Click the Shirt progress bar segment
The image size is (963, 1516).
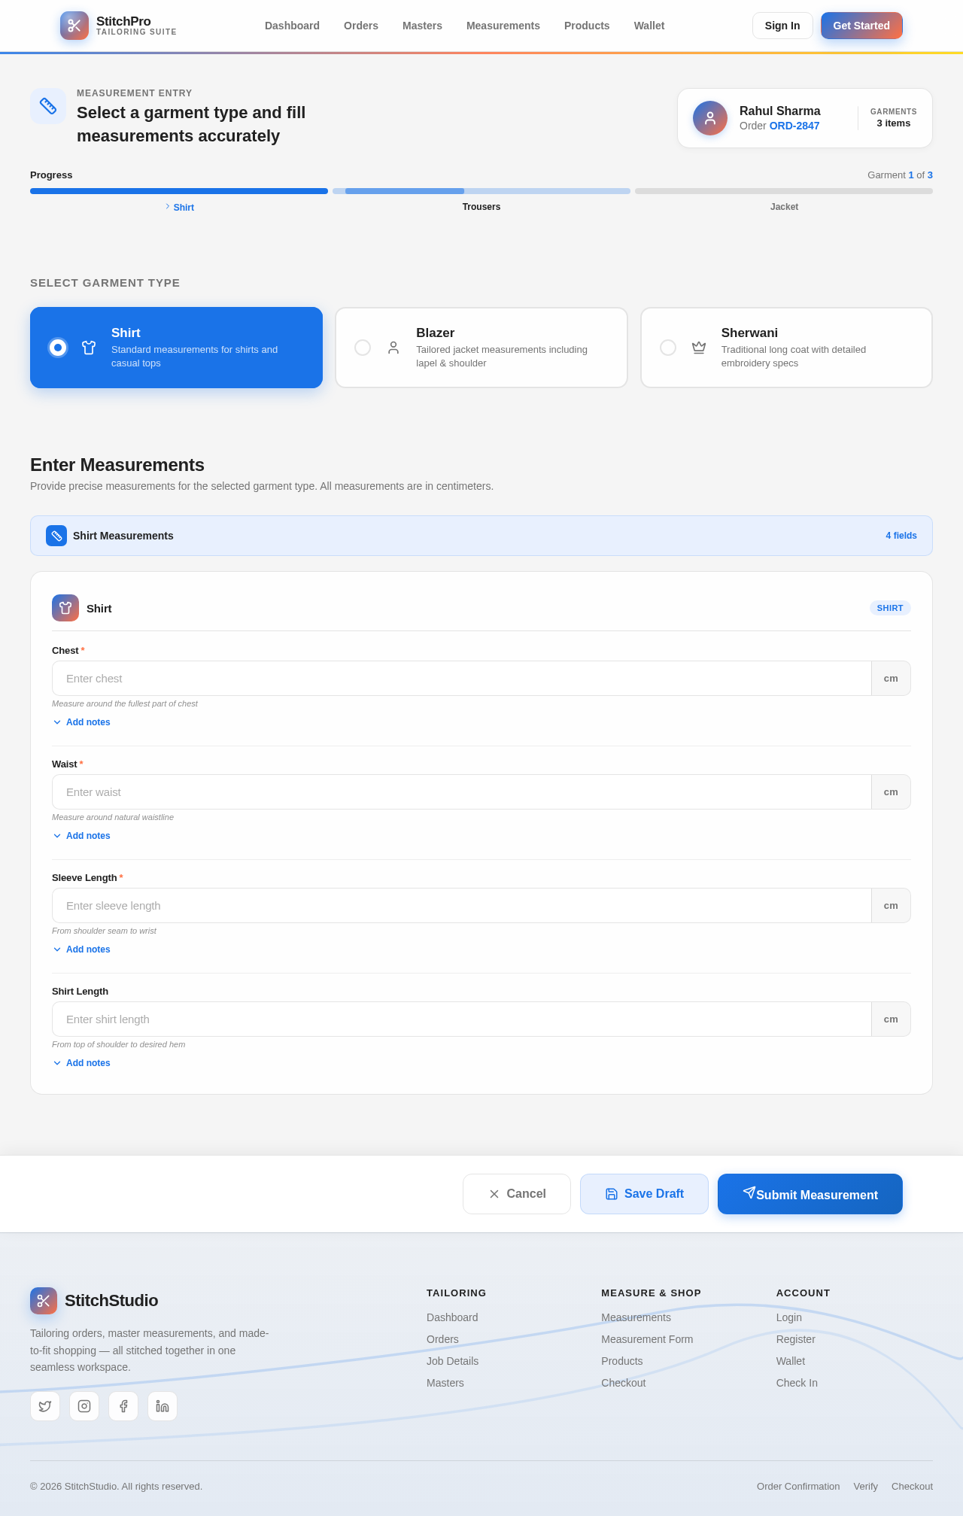pyautogui.click(x=179, y=191)
